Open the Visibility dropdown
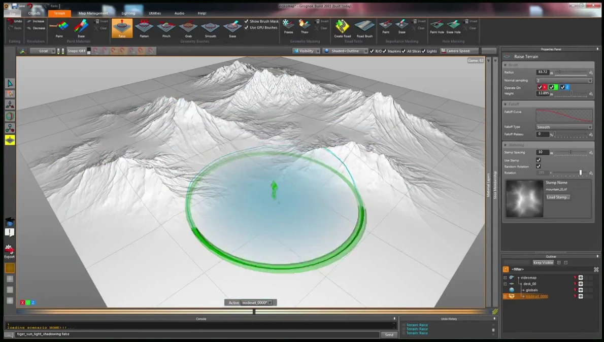The width and height of the screenshot is (604, 342). point(306,51)
